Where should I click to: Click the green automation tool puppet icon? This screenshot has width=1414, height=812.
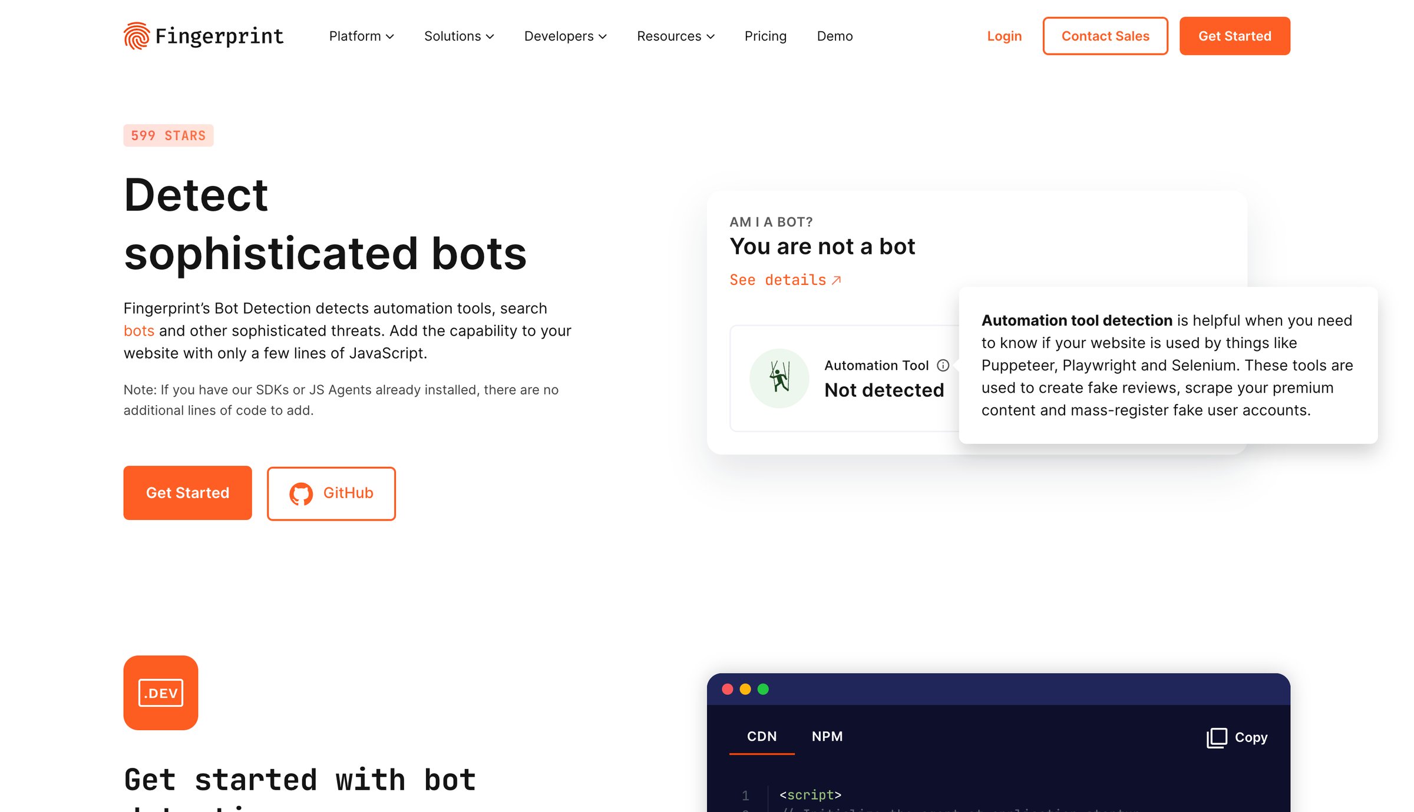tap(779, 378)
